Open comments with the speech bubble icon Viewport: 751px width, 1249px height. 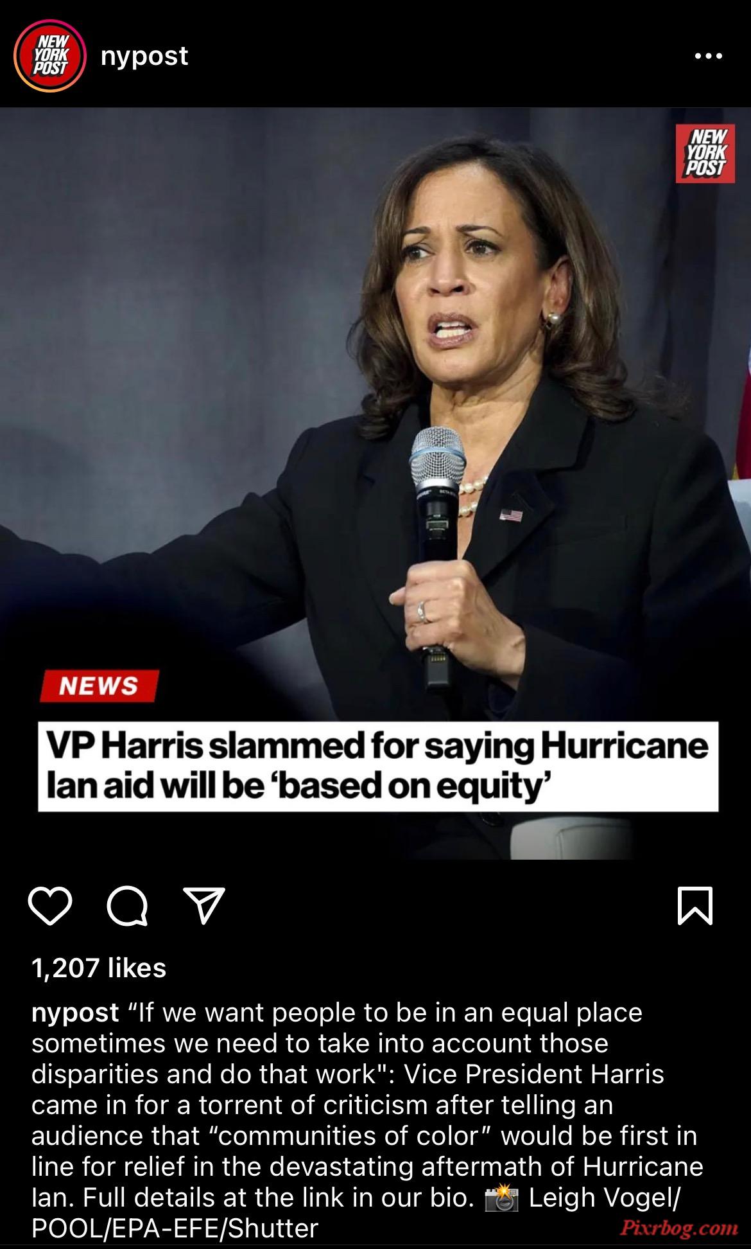pyautogui.click(x=128, y=906)
